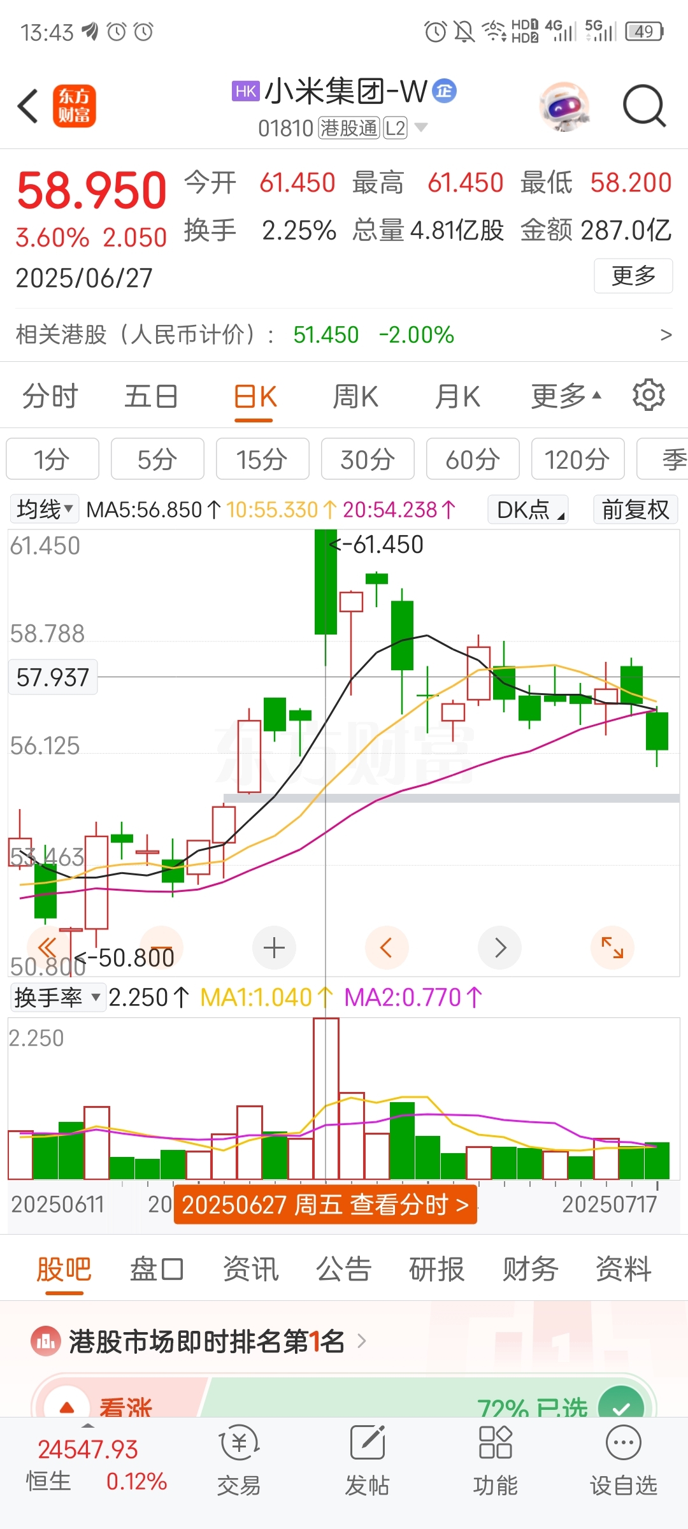Open the robot AI assistant avatar
Image resolution: width=688 pixels, height=1529 pixels.
[x=564, y=106]
